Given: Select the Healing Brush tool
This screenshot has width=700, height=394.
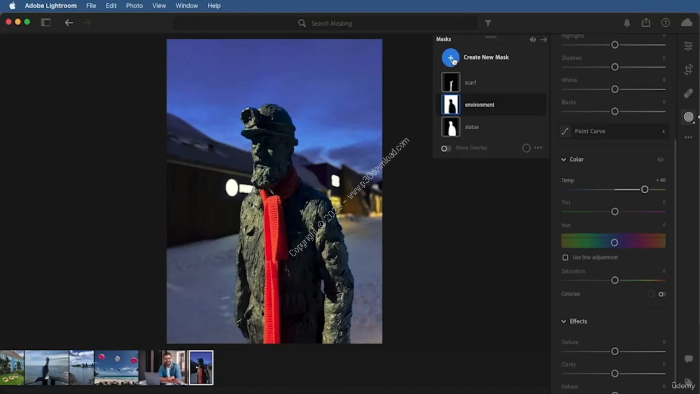Looking at the screenshot, I should pos(688,94).
